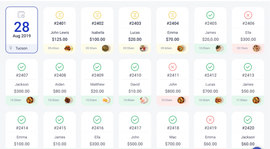Open Aiden's order #2408 for $80.00
270x149 pixels.
pos(59,82)
